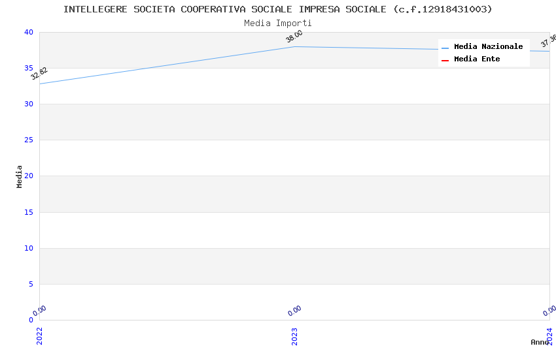This screenshot has height=359, width=556.
Task: Click the 2023 peak point on blue line
Action: (294, 47)
